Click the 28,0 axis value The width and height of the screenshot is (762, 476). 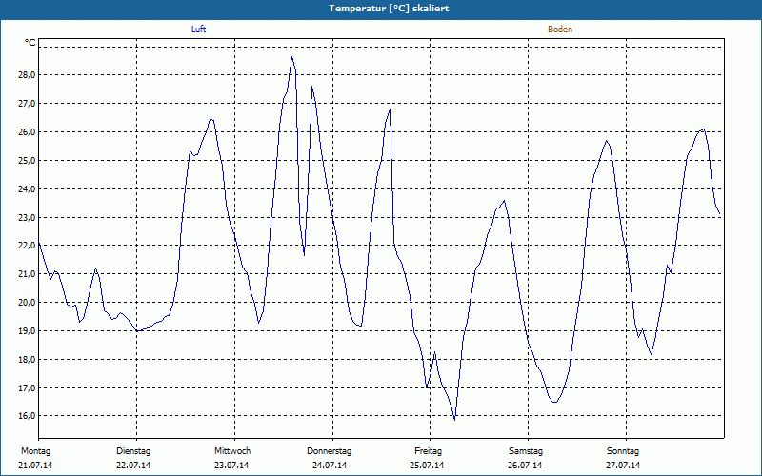(27, 75)
